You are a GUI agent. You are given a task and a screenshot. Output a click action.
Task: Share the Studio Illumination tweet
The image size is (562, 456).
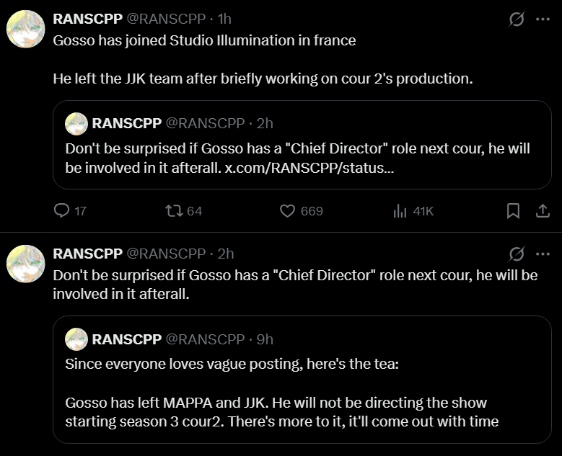(542, 210)
